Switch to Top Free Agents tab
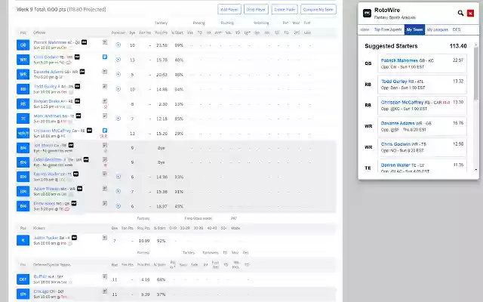Screen dimensions: 483x302 [388, 29]
